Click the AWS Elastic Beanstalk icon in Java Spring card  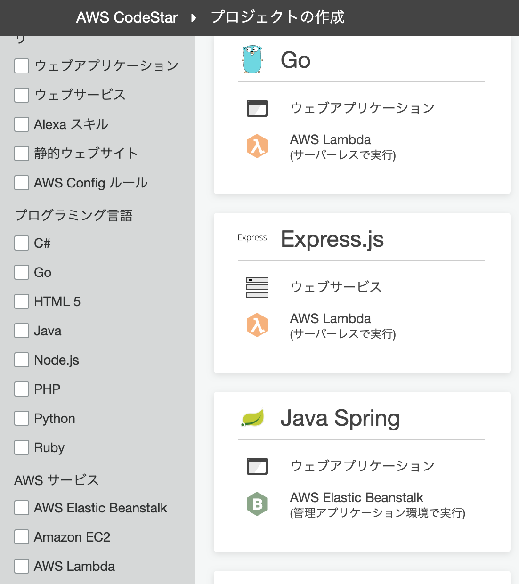click(257, 503)
